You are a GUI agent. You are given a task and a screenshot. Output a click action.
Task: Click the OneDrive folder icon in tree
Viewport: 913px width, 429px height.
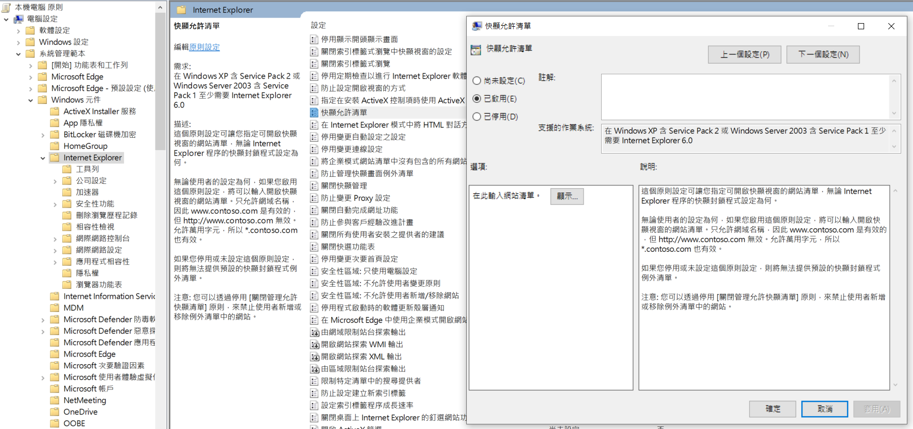pos(55,412)
